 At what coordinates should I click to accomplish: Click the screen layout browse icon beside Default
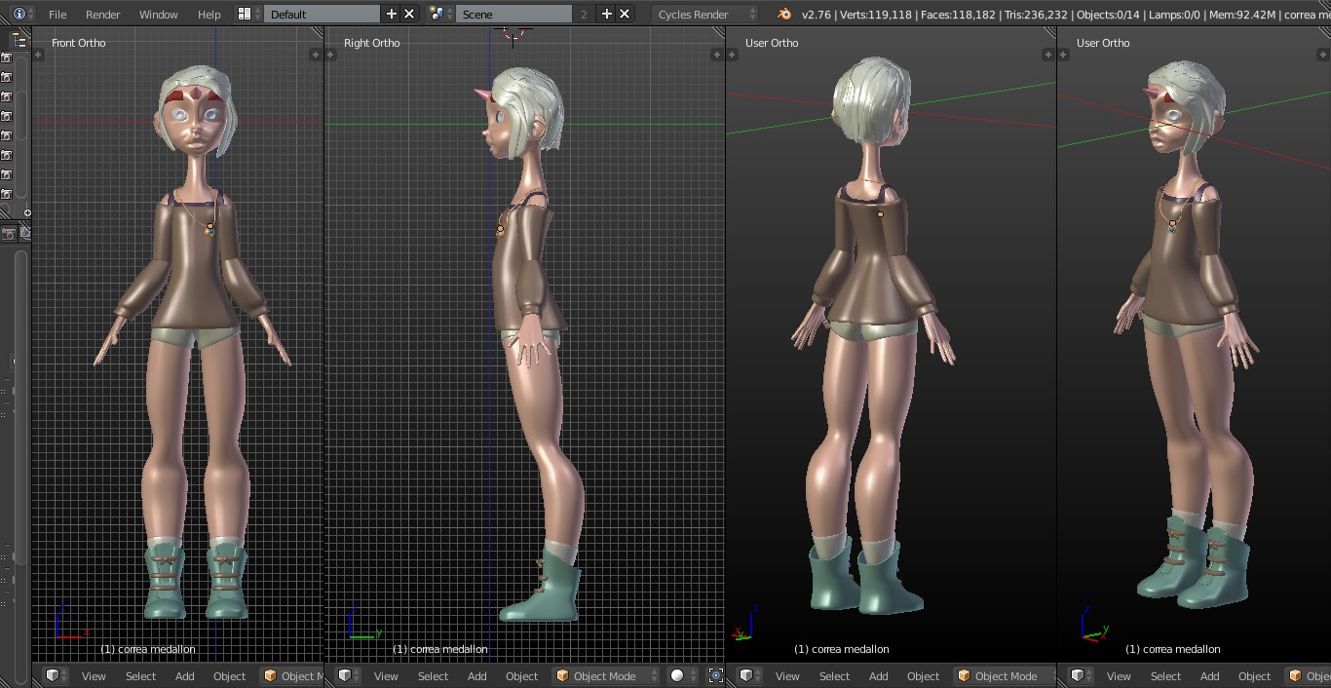click(245, 14)
